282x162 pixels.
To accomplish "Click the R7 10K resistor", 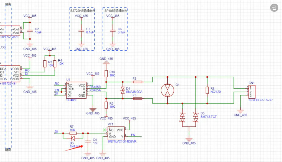I will pyautogui.click(x=72, y=133).
